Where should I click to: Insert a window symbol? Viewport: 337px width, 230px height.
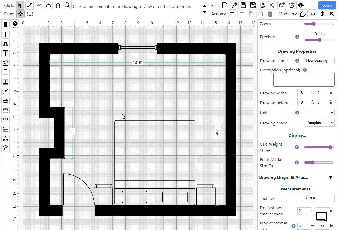point(6,82)
